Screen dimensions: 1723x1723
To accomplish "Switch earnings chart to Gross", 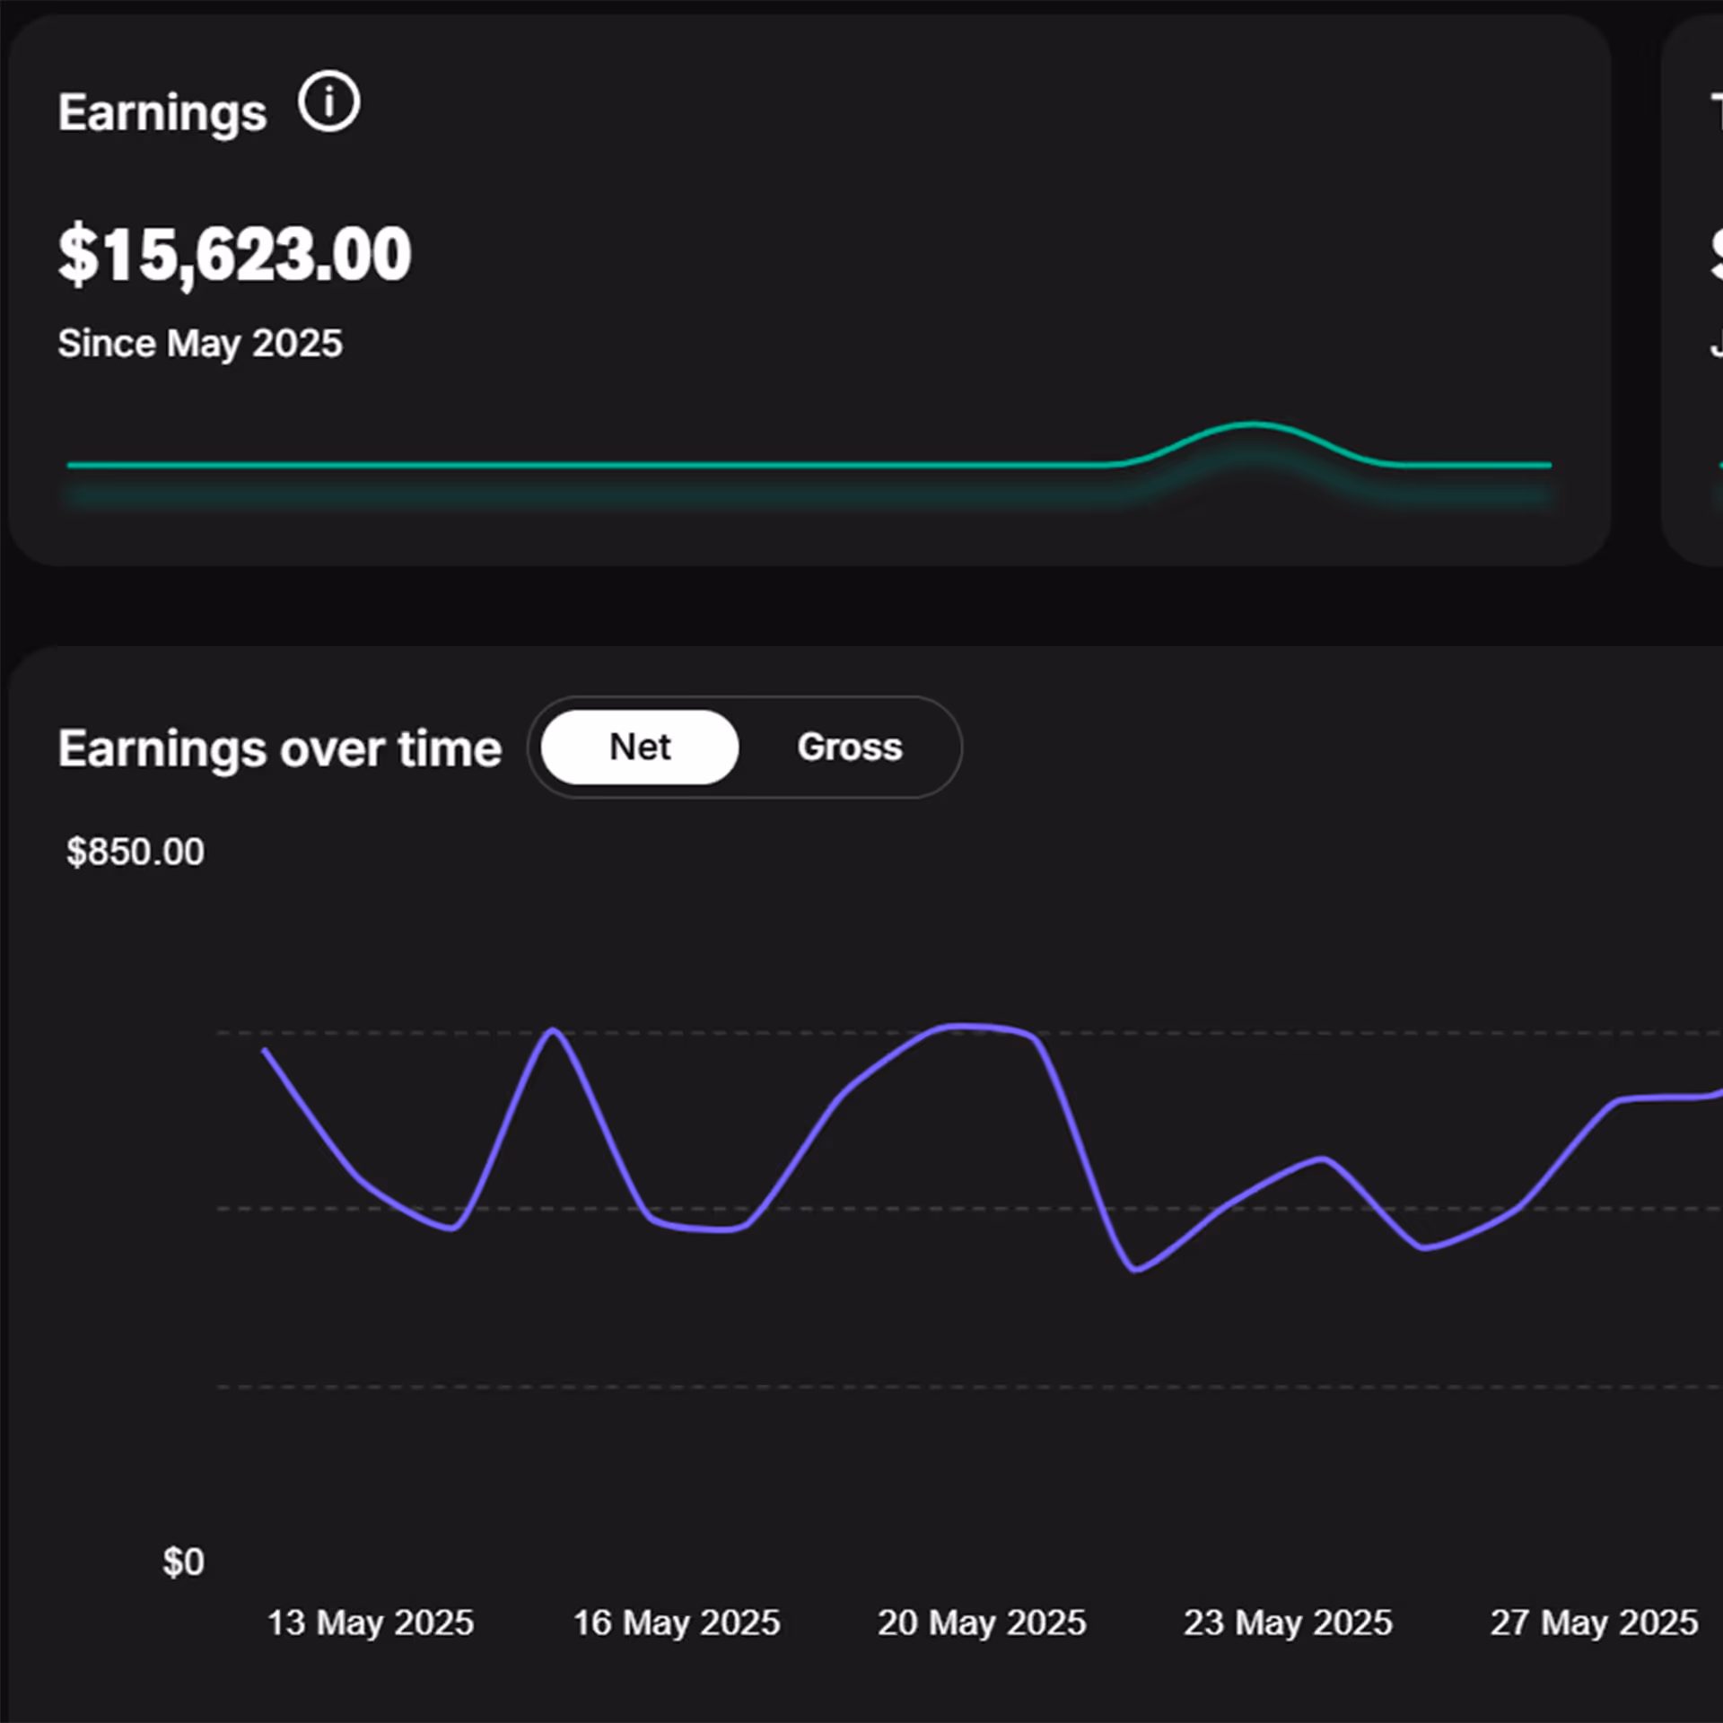I will [x=849, y=747].
